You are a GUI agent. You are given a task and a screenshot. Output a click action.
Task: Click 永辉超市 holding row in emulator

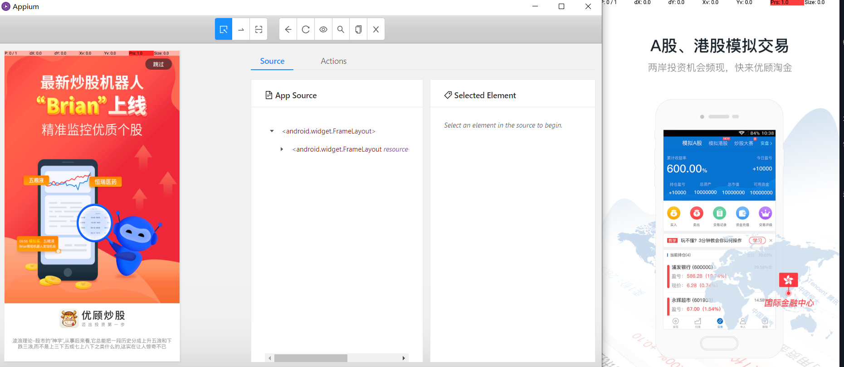720,305
